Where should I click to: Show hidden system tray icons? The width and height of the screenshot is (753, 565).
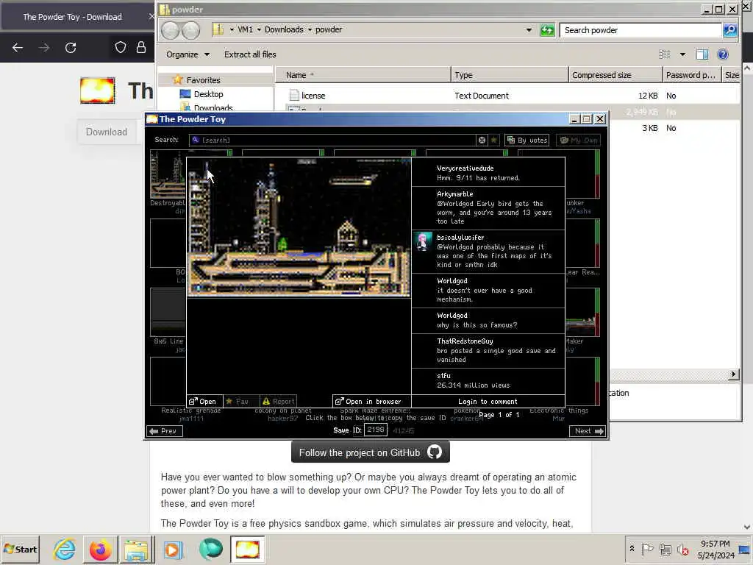(632, 549)
